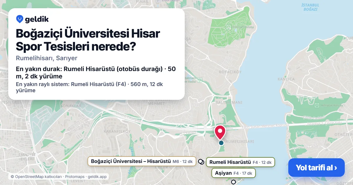Select the Aşiyan F4 17 dk label
Viewport: 353px width, 185px height.
[234, 173]
